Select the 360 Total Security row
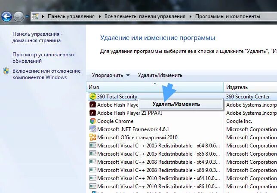The image size is (277, 193). tap(182, 96)
